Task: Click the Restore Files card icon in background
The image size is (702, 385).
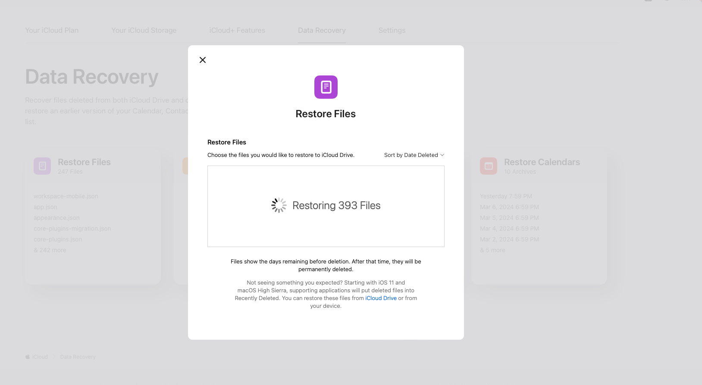Action: tap(42, 166)
